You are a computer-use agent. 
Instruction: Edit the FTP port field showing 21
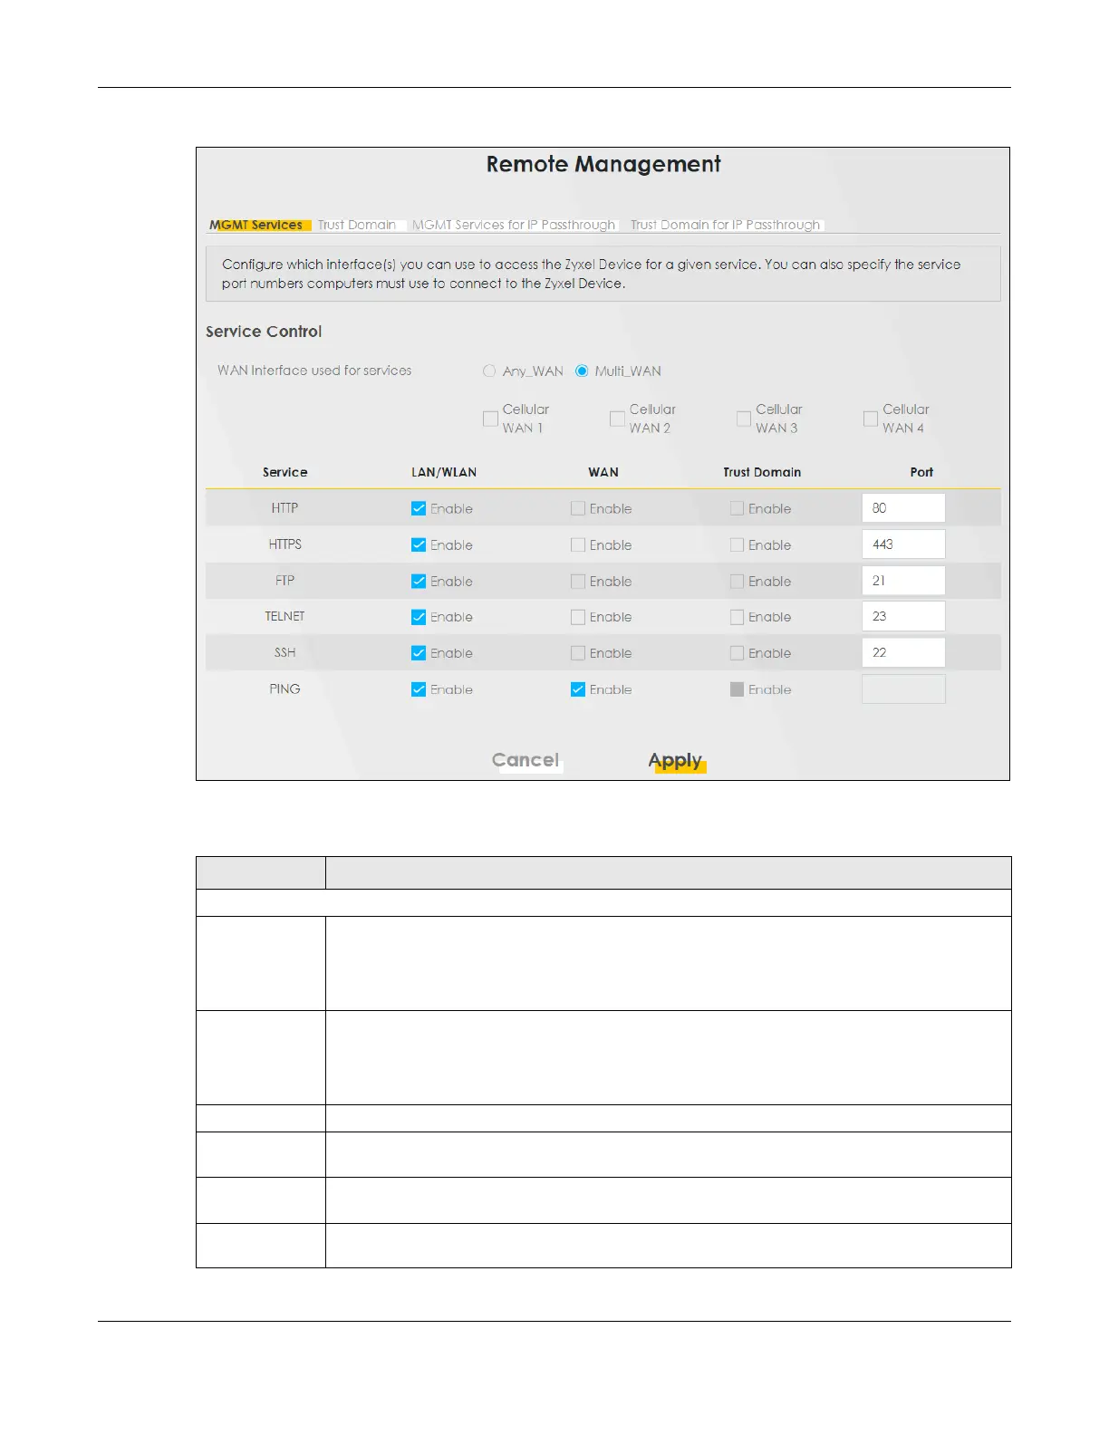(903, 581)
